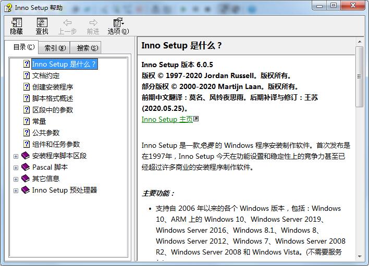
Task: Select the 组件和任务参数 topic
Action: click(x=56, y=144)
